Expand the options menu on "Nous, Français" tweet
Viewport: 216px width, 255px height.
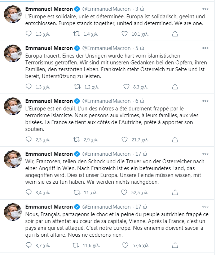pos(205,206)
